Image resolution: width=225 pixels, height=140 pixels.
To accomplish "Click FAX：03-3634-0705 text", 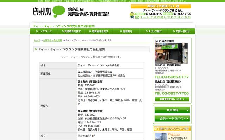I will (89, 96).
